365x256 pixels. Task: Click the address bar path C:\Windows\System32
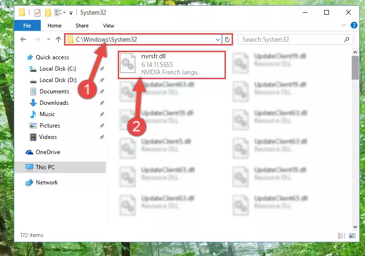(x=107, y=39)
